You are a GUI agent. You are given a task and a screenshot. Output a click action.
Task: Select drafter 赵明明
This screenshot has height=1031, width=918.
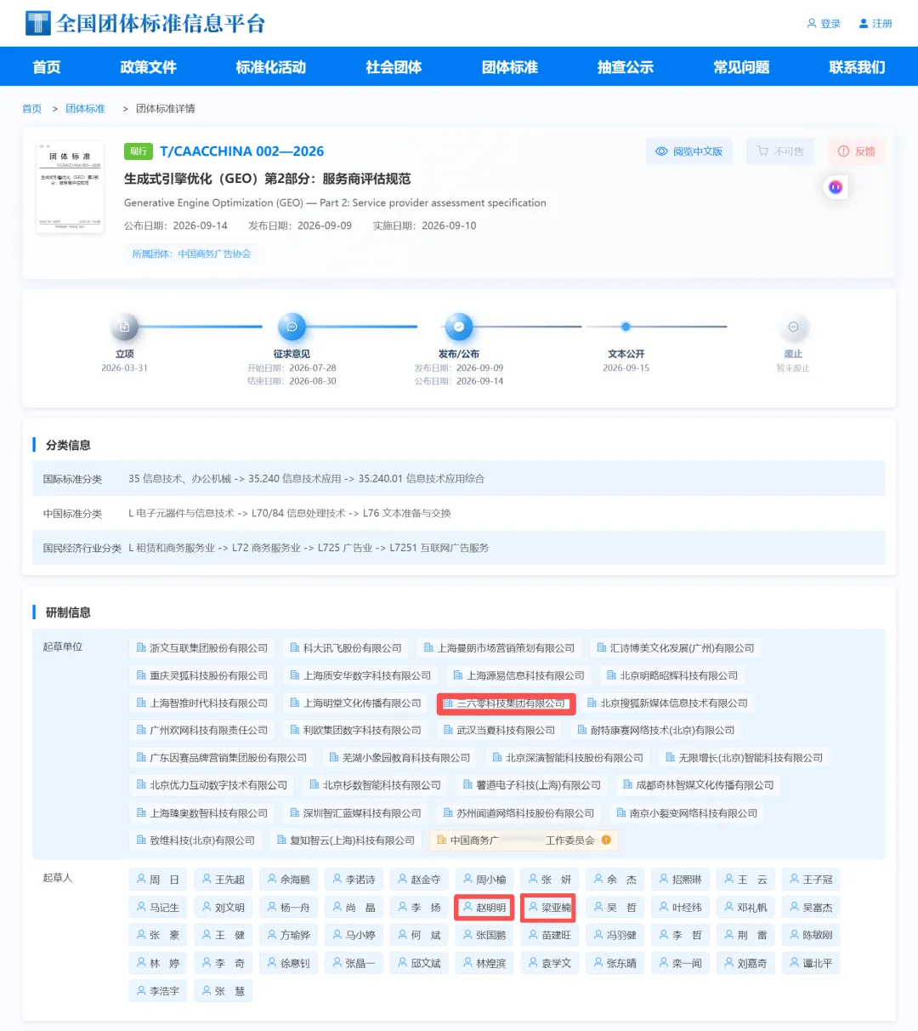(x=484, y=908)
